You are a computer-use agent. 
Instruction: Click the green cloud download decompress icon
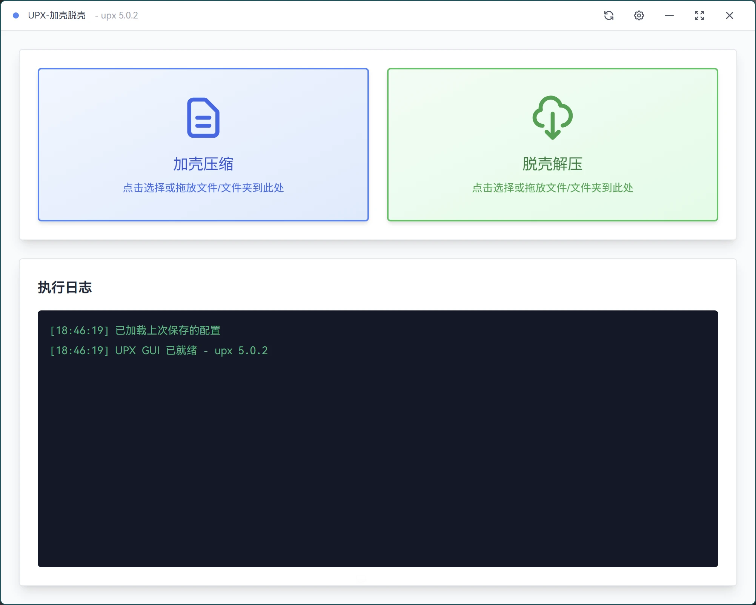coord(552,117)
